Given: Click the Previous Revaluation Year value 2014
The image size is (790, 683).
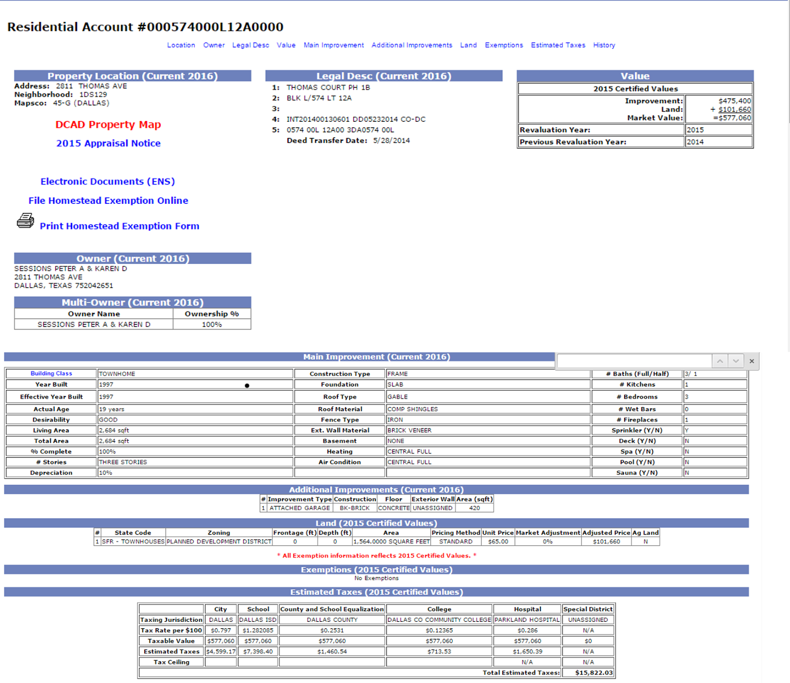Looking at the screenshot, I should [x=695, y=142].
